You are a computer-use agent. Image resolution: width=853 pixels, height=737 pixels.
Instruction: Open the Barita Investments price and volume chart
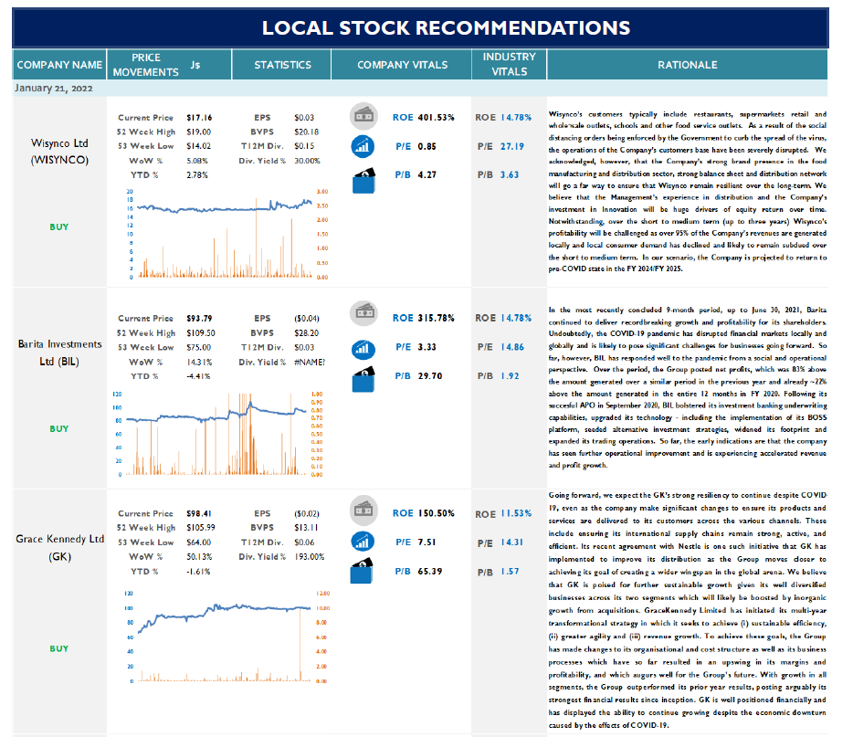pos(220,434)
